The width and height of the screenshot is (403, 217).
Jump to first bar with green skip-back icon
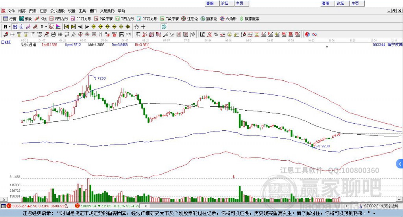click(x=66, y=27)
